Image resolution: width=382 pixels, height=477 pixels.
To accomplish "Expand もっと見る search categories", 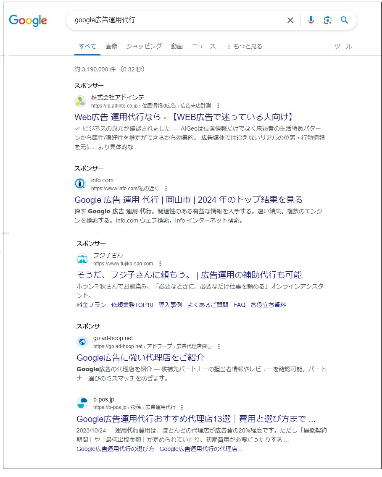I will pos(245,46).
